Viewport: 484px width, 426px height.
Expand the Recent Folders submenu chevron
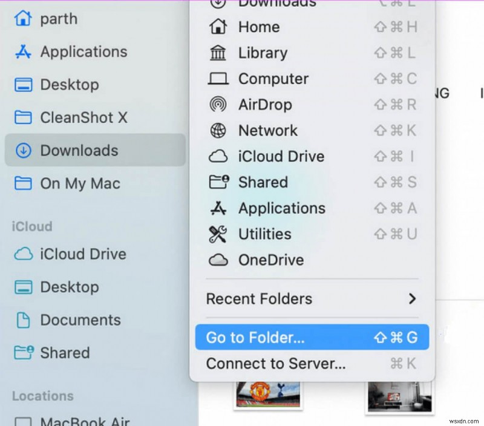coord(412,299)
